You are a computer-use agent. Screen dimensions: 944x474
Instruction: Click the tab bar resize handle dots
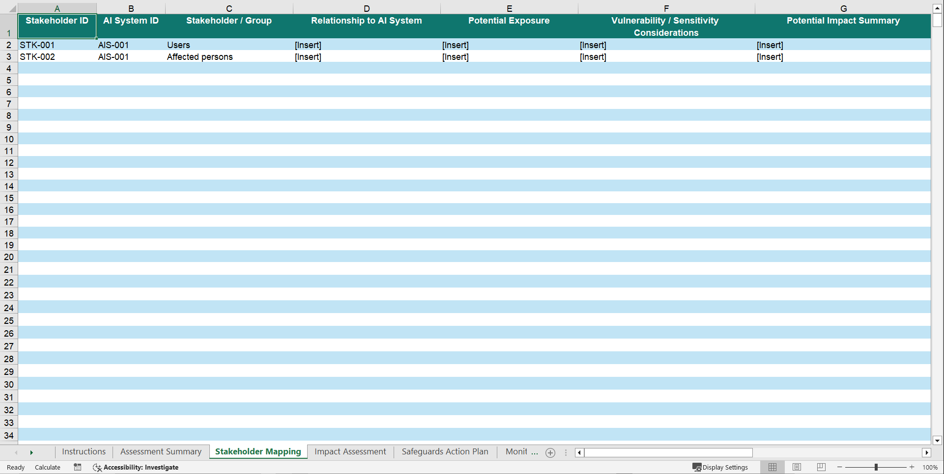point(566,452)
